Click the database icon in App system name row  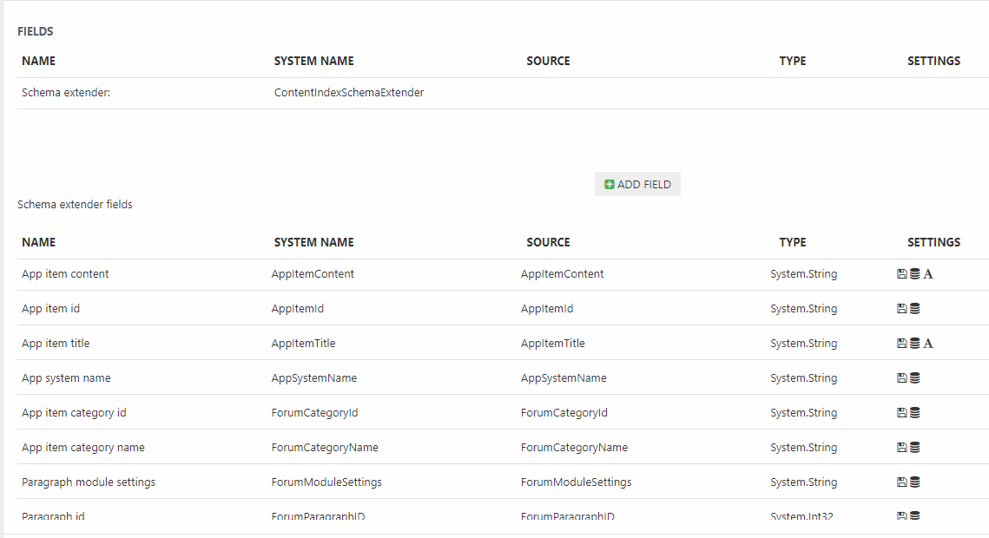(914, 378)
